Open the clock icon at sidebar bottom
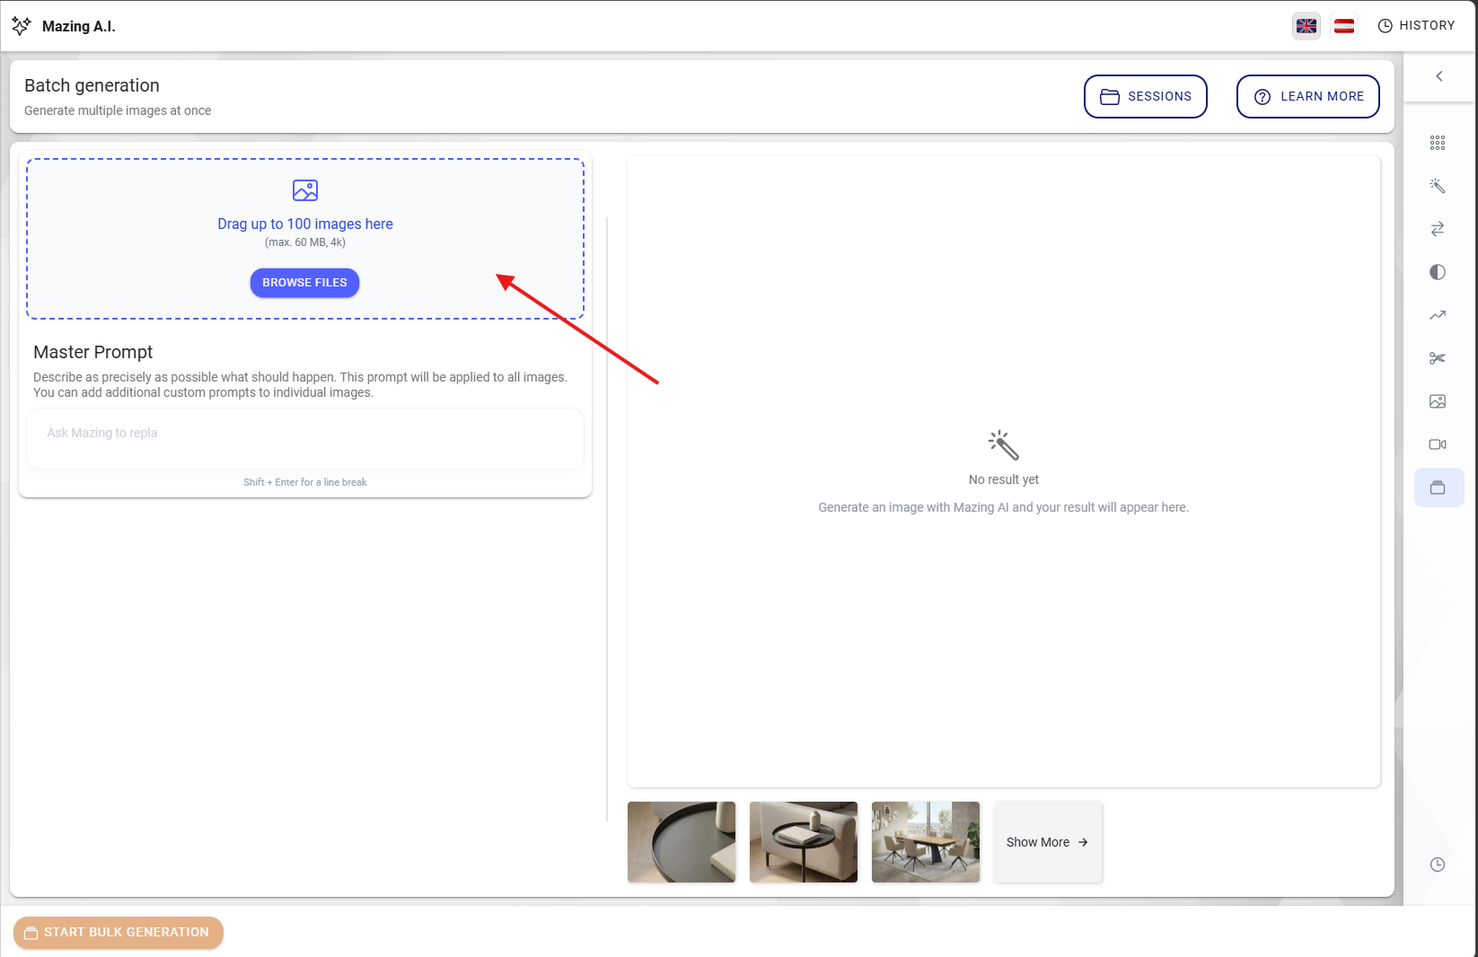The image size is (1478, 957). 1438,865
